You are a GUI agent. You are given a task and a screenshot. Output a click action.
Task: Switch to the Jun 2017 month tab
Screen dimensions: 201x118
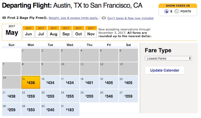28,32
